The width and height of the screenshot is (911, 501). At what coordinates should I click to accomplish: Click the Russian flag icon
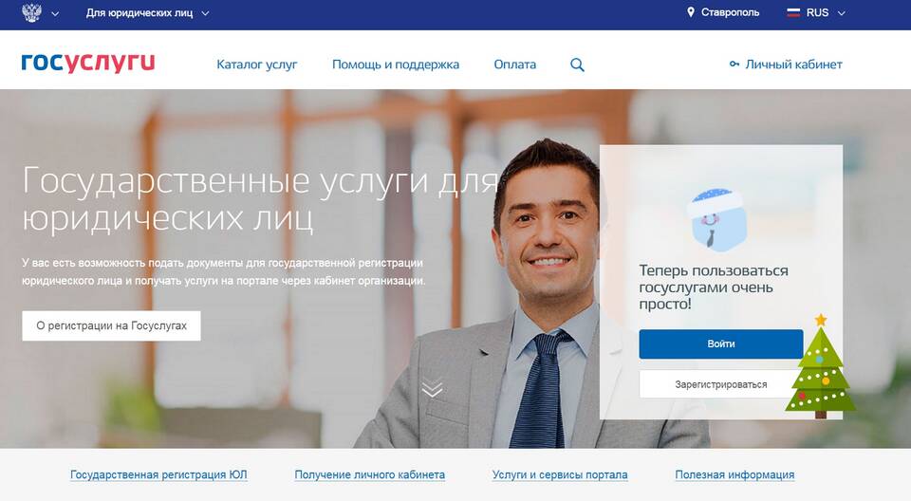pyautogui.click(x=793, y=12)
